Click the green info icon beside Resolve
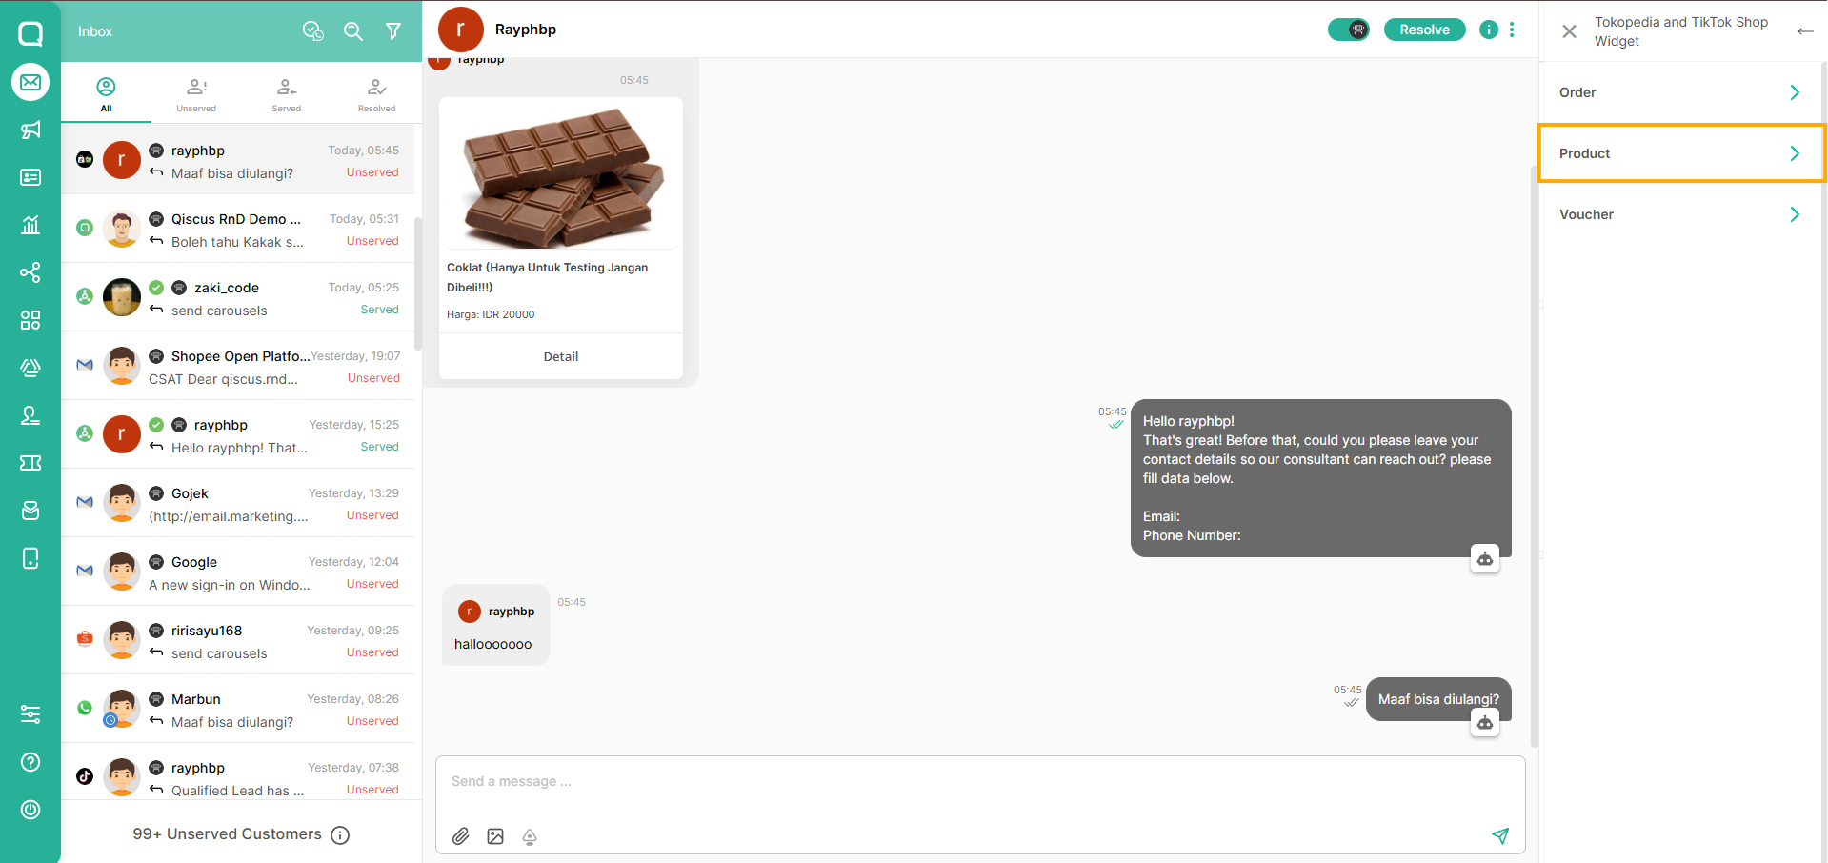The height and width of the screenshot is (863, 1828). click(x=1488, y=30)
